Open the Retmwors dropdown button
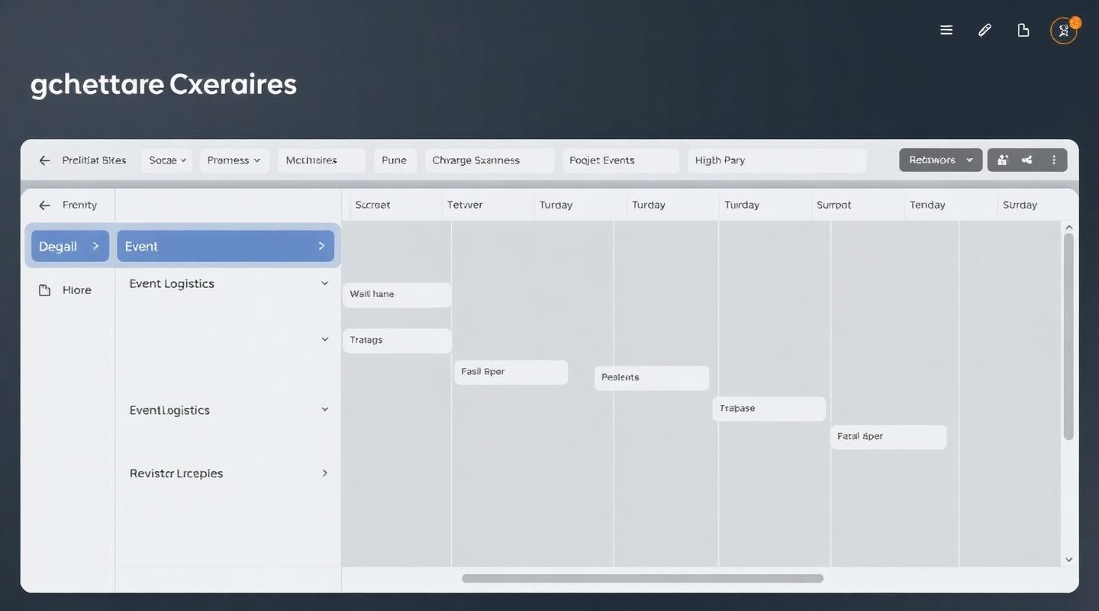 pos(941,160)
